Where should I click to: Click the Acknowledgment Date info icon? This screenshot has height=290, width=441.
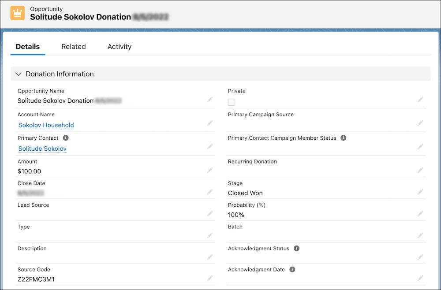click(x=292, y=269)
